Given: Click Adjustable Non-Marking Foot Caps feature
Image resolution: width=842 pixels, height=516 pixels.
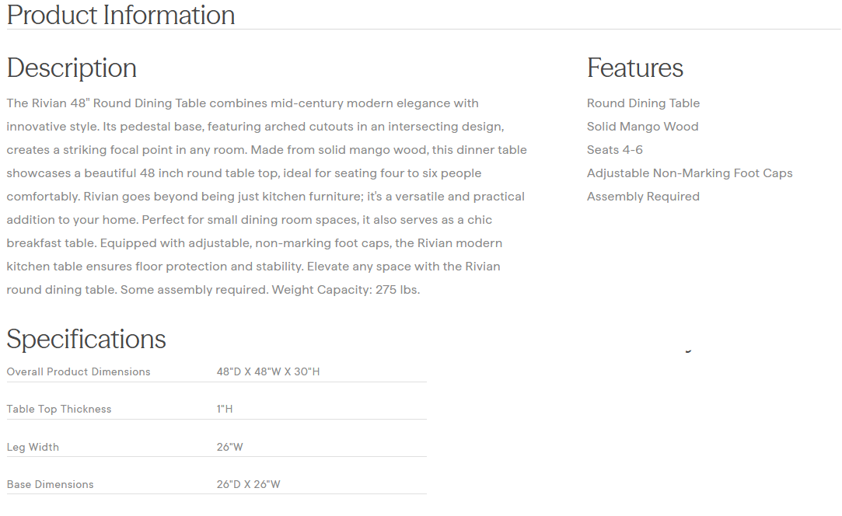Looking at the screenshot, I should point(690,173).
